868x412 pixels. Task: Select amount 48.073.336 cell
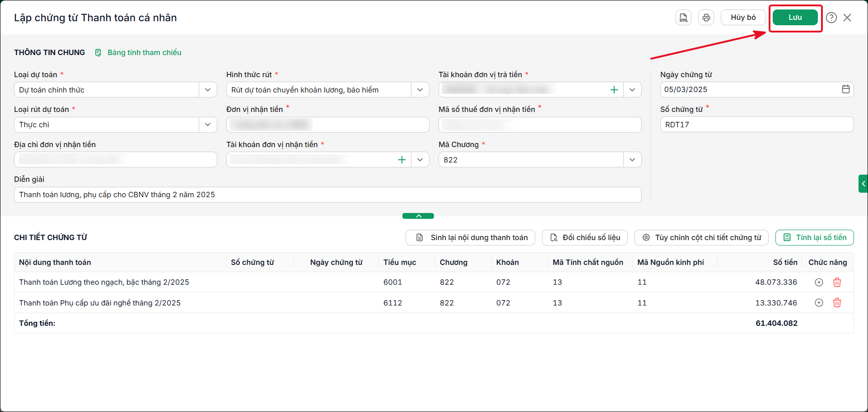click(x=776, y=282)
